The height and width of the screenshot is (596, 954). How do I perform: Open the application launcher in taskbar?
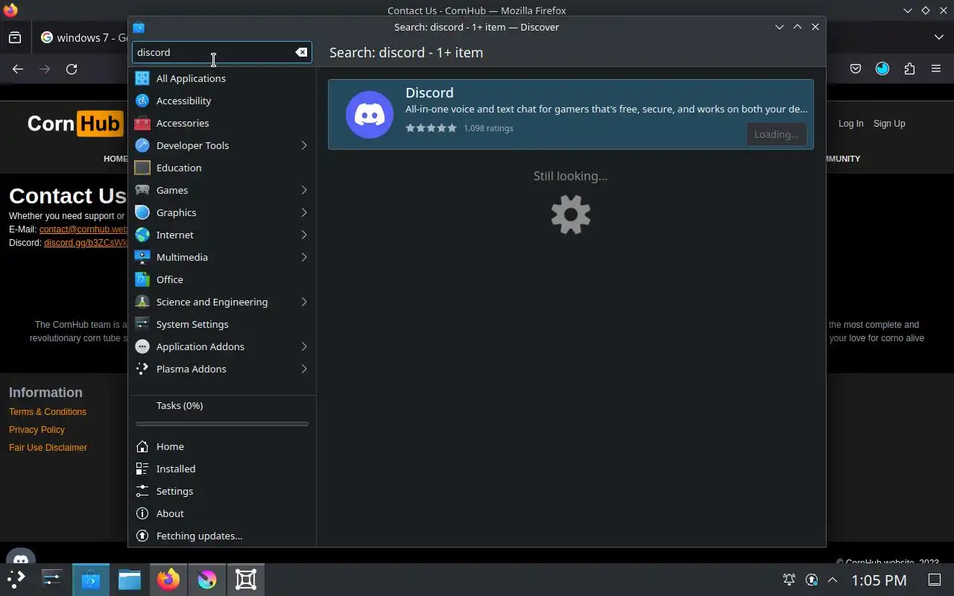click(x=16, y=580)
